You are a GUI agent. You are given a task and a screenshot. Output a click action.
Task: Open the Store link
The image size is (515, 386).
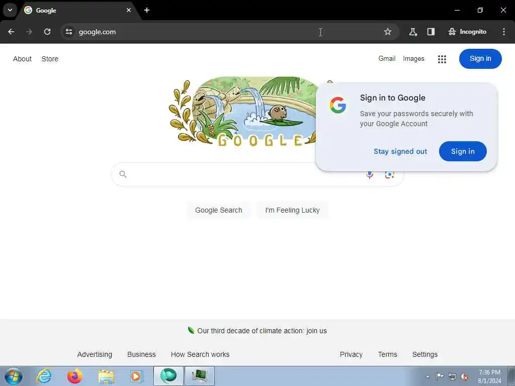pyautogui.click(x=50, y=59)
